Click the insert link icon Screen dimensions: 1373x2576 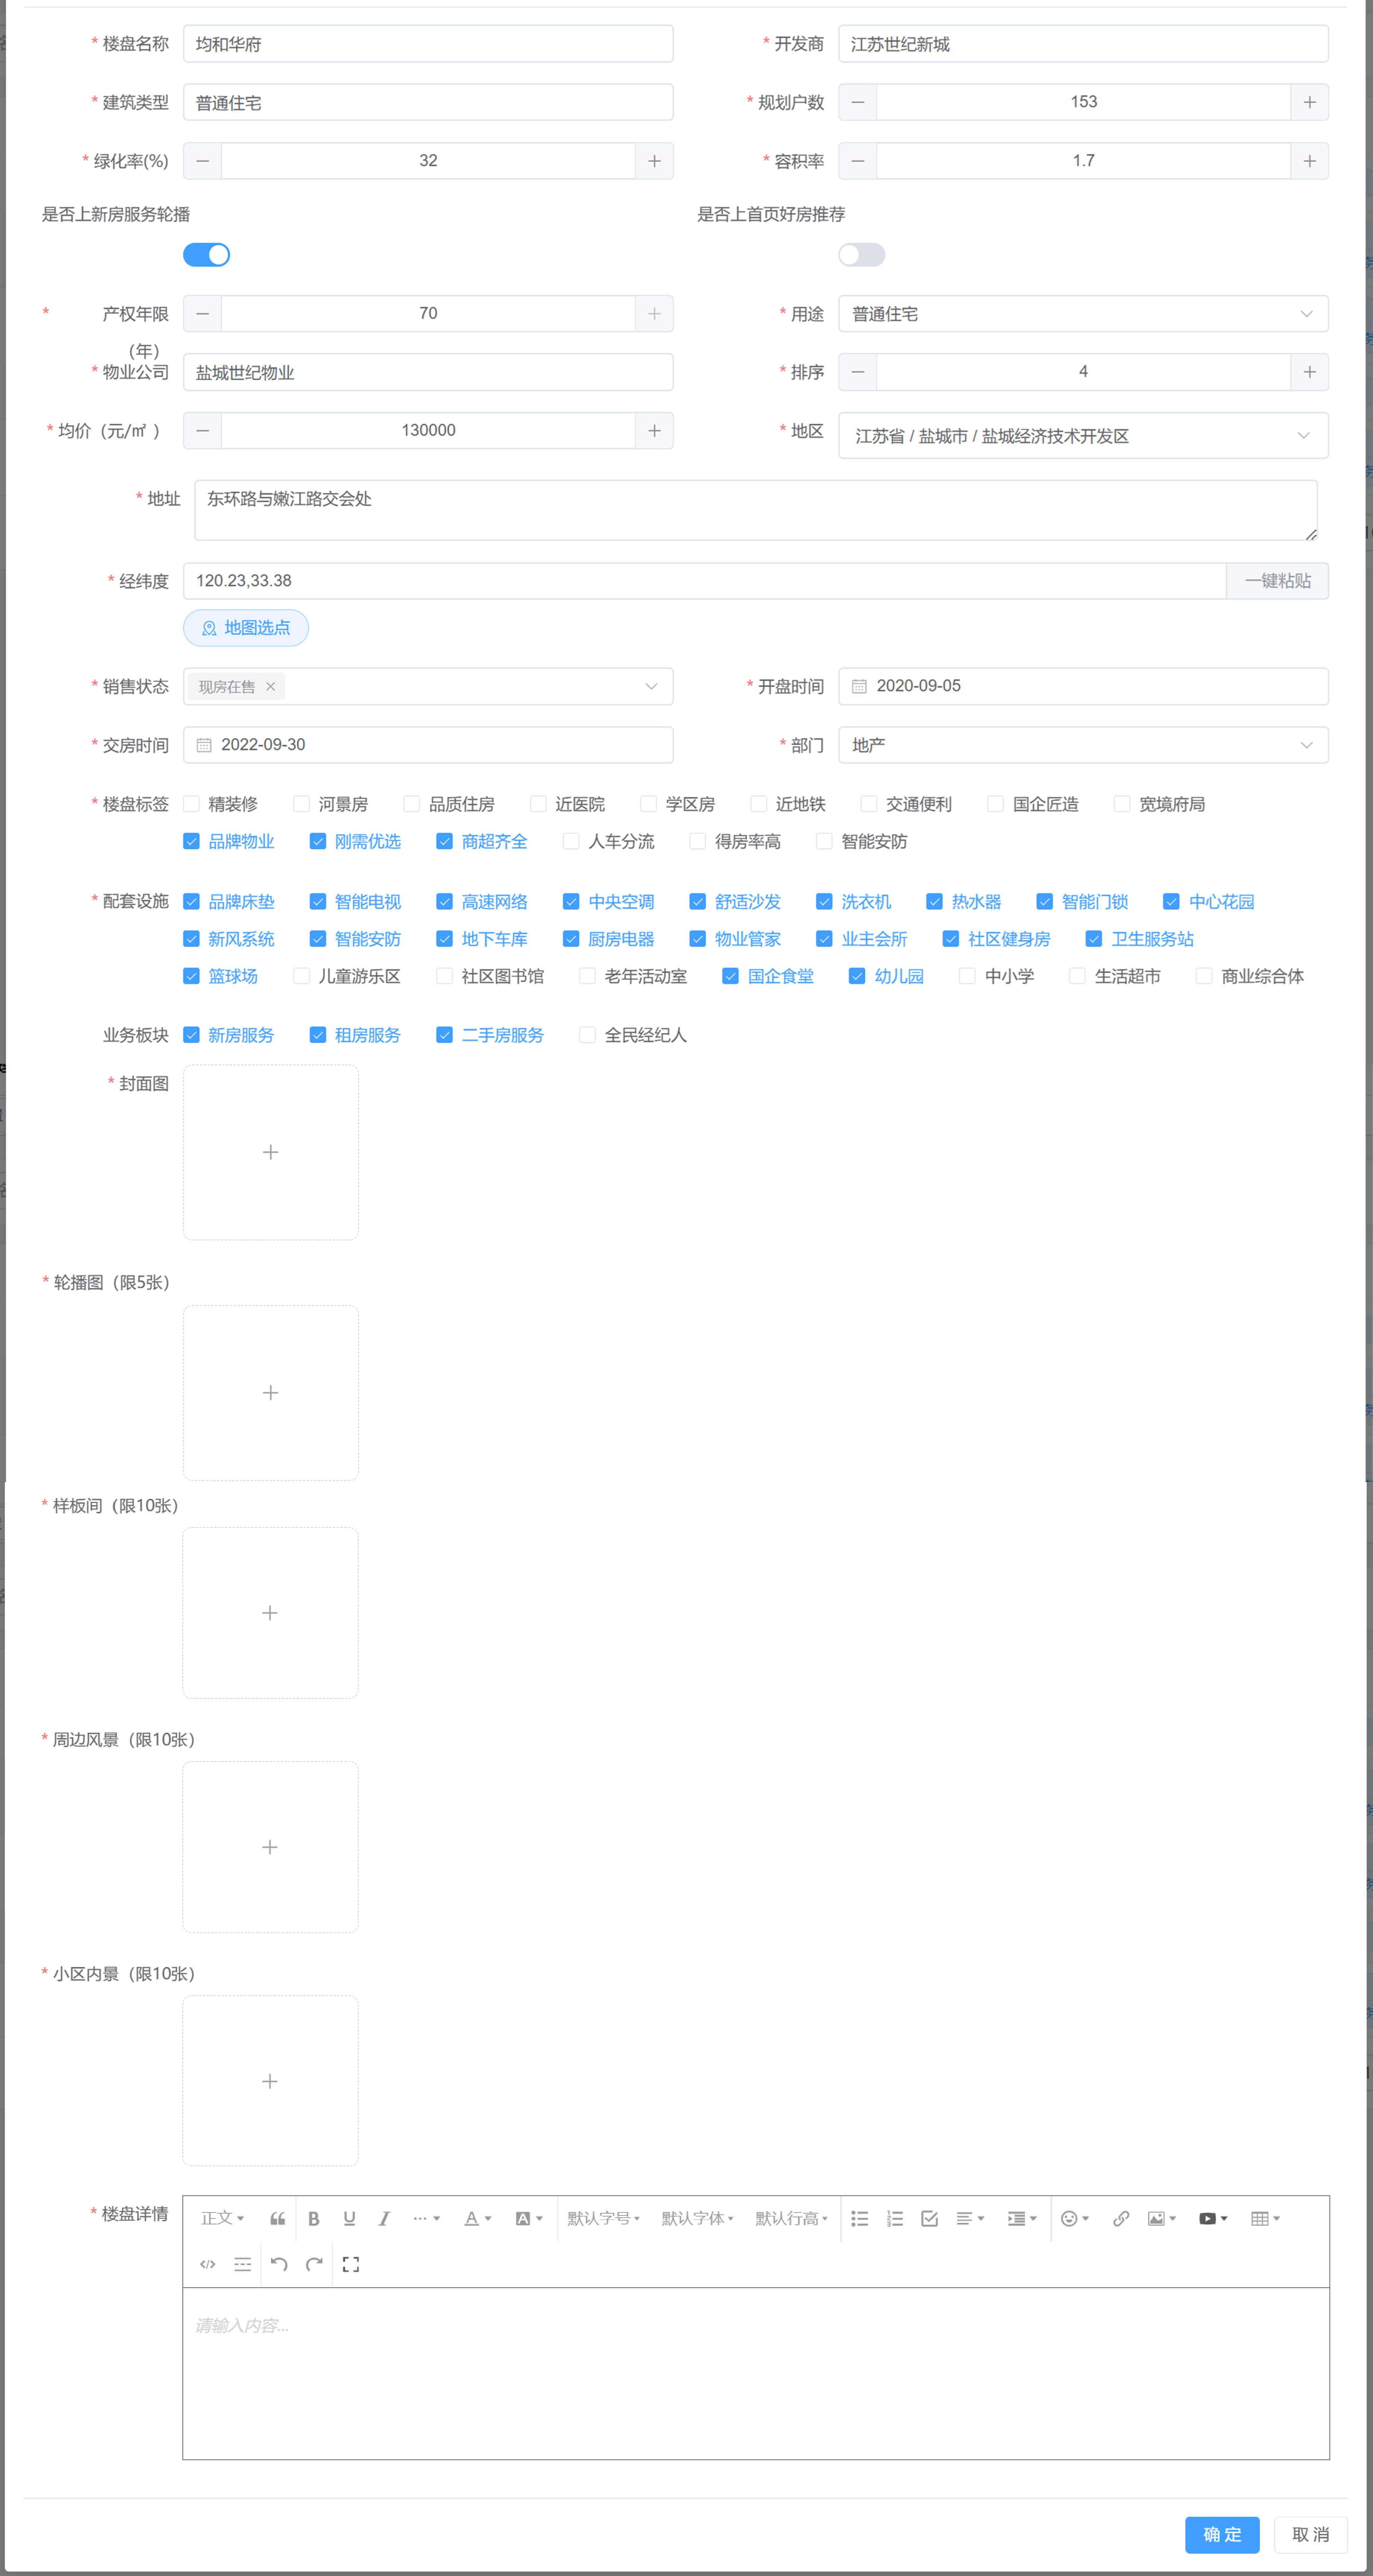tap(1121, 2218)
